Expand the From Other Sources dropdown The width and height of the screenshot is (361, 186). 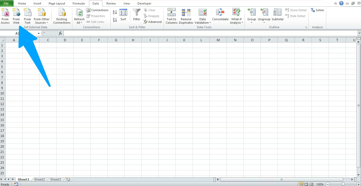pyautogui.click(x=41, y=16)
